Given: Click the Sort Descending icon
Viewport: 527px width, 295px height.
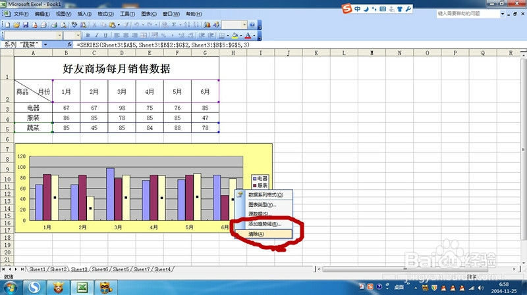Looking at the screenshot, I should [196, 25].
